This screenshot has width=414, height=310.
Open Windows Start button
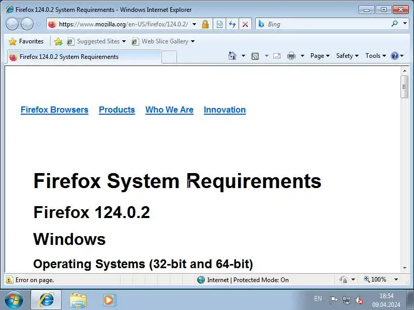pos(14,300)
